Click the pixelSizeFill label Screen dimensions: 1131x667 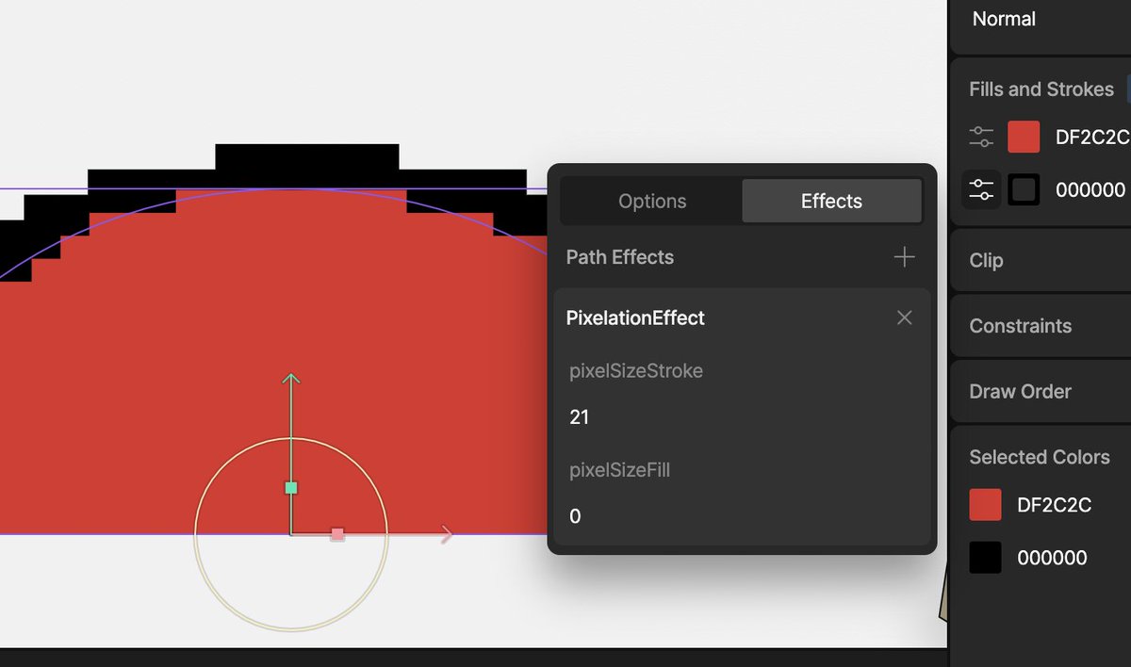click(619, 470)
